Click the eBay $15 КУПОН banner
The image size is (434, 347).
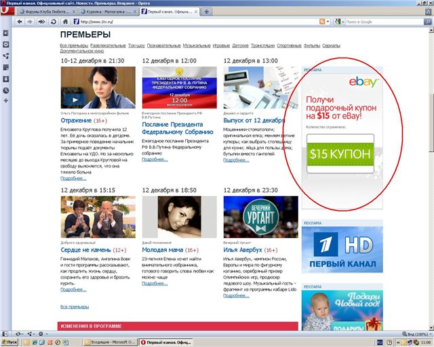(342, 140)
